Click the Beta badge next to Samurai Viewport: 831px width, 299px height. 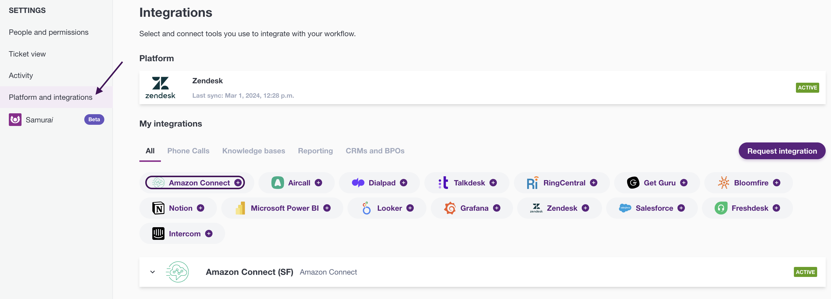[x=94, y=119]
